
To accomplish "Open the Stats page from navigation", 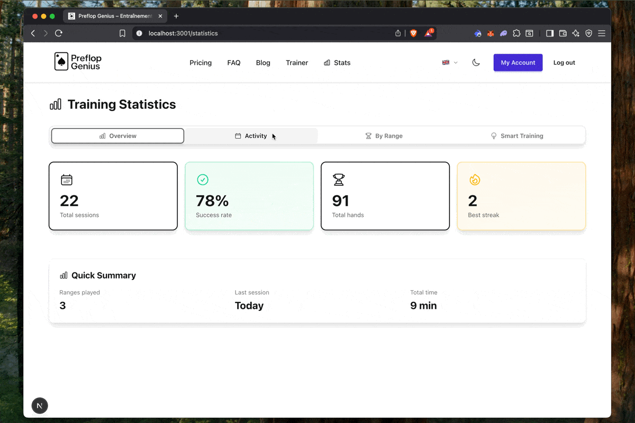I will [x=337, y=62].
